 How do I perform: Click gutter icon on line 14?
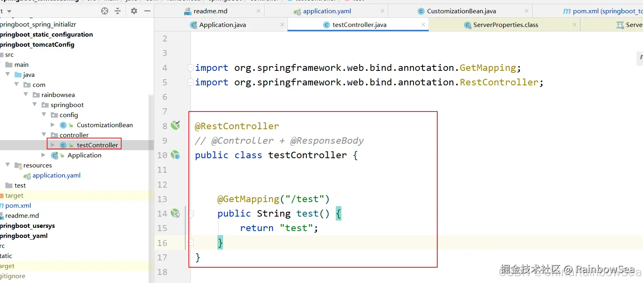(176, 213)
